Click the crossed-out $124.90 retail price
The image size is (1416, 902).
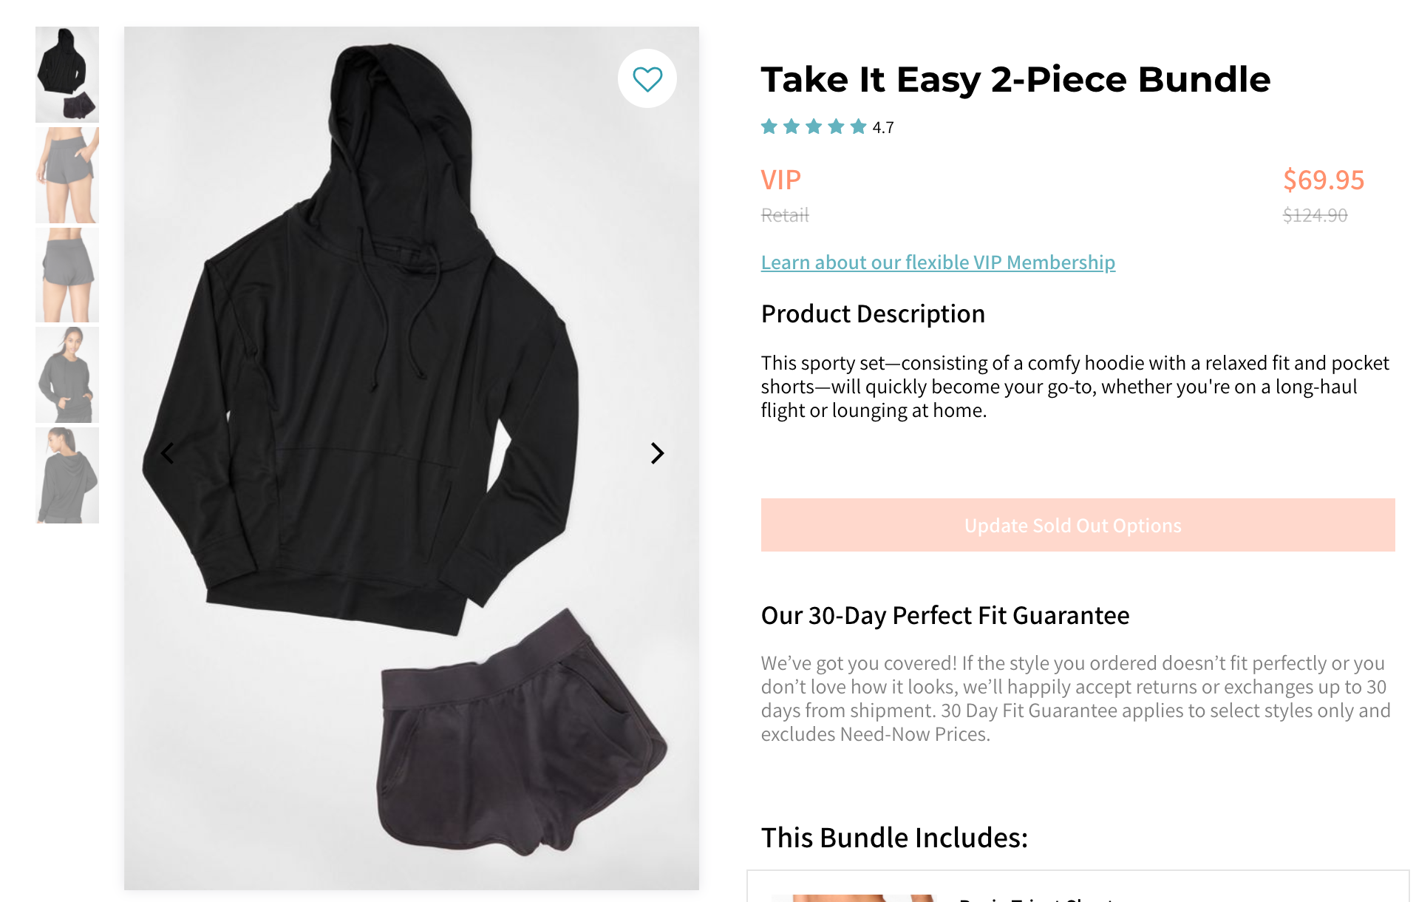coord(1316,216)
